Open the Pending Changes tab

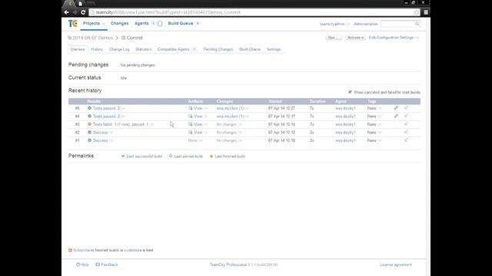(218, 49)
